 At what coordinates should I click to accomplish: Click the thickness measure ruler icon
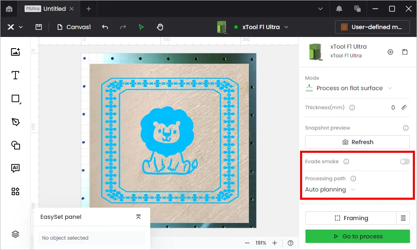tap(404, 108)
